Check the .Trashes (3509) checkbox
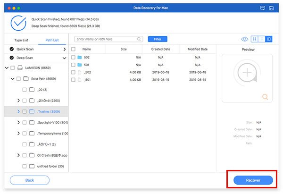Screen dimensions: 283x194 coord(25,111)
